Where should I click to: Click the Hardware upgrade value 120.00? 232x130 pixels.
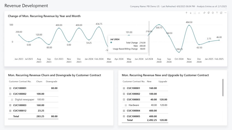pyautogui.click(x=163, y=105)
